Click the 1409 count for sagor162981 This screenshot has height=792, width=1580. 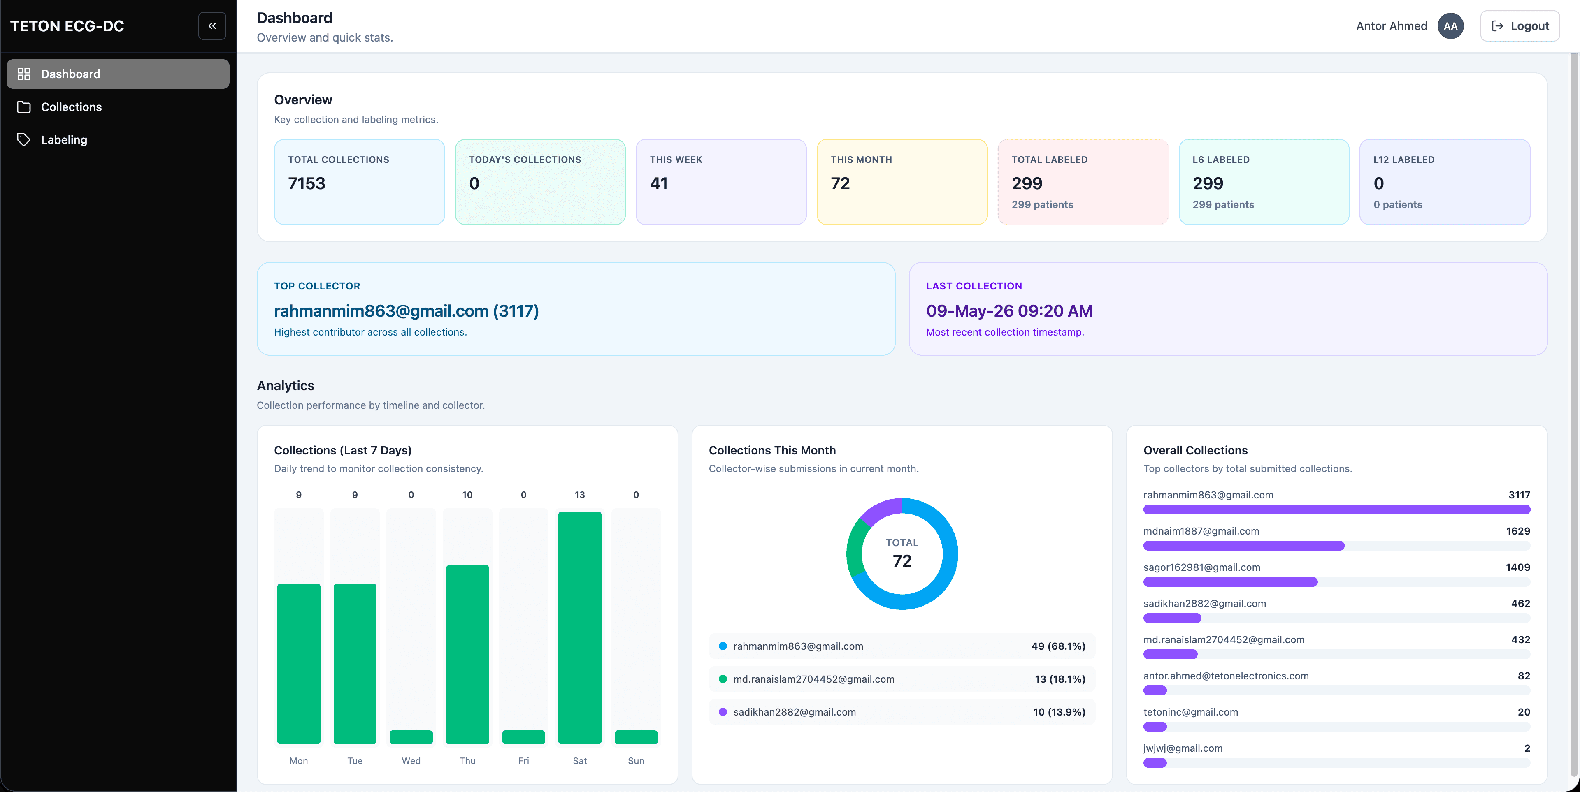click(1517, 567)
